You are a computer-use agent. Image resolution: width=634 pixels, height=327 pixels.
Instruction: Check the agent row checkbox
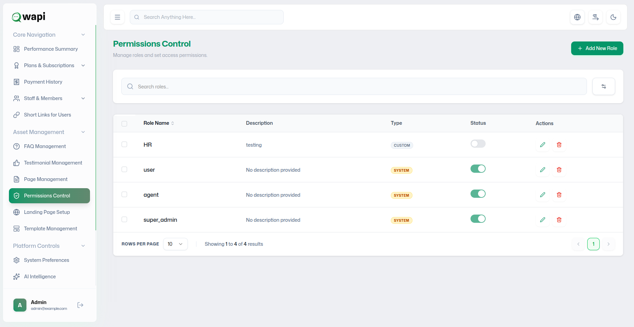124,194
